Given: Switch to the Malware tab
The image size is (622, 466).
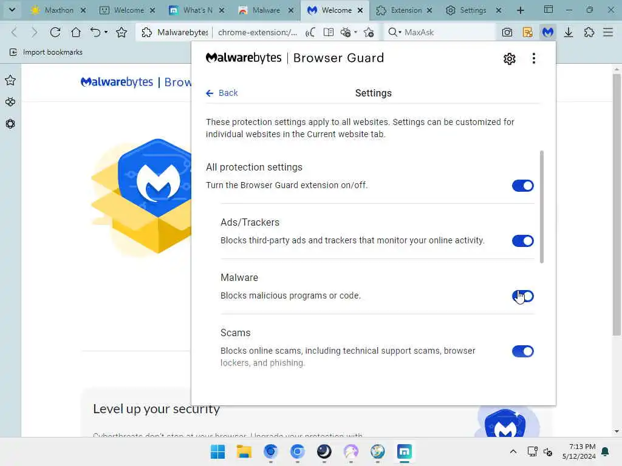Looking at the screenshot, I should tap(266, 10).
